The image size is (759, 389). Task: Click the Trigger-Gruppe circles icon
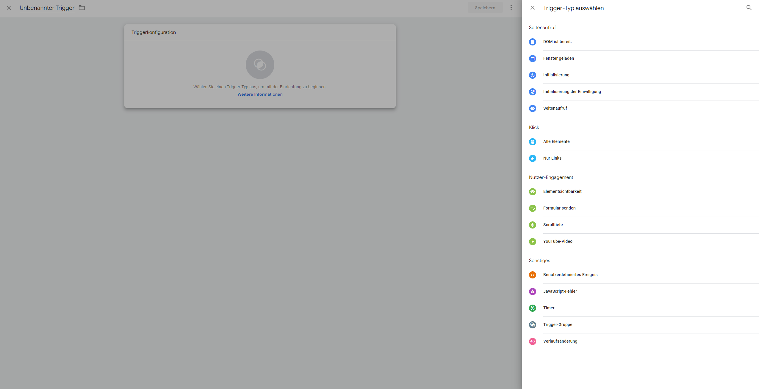533,325
